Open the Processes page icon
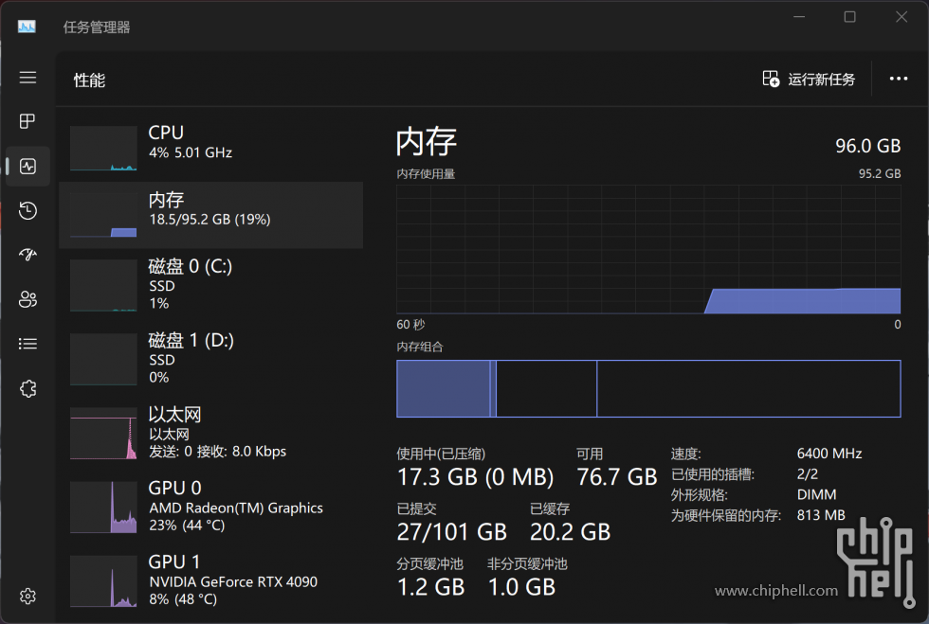The height and width of the screenshot is (624, 929). (27, 121)
